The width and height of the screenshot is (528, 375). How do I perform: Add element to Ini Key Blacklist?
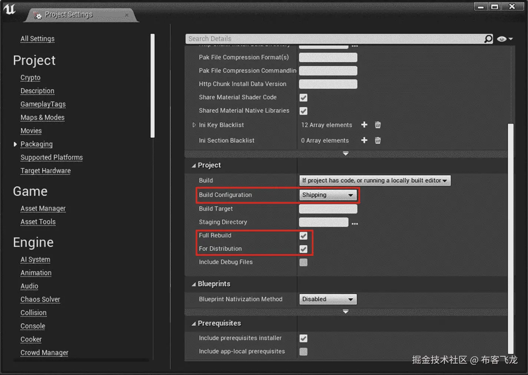pos(364,125)
